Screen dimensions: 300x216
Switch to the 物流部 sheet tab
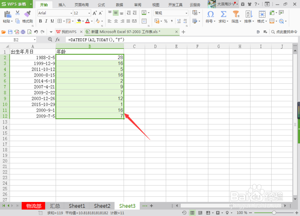(34, 206)
